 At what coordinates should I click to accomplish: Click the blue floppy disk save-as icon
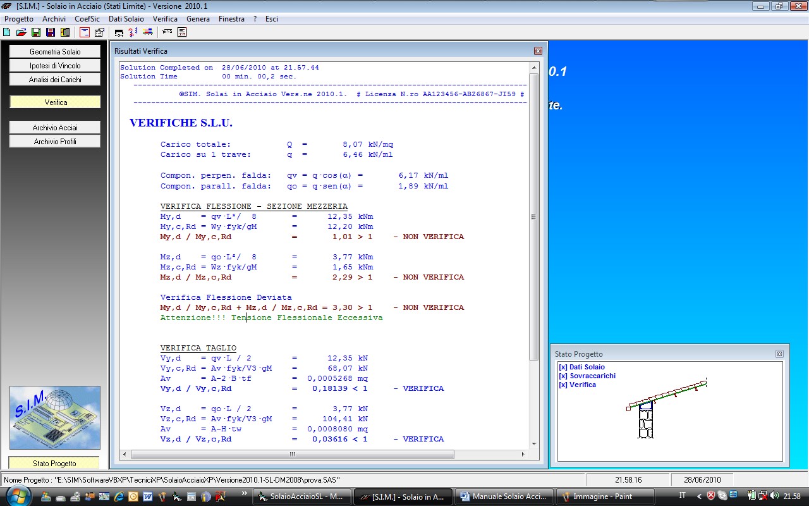[x=50, y=32]
